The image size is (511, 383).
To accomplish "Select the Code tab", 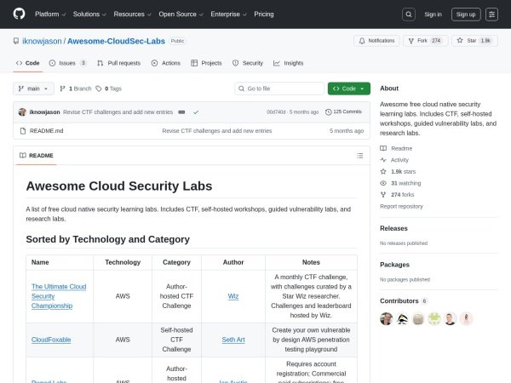I will click(28, 63).
